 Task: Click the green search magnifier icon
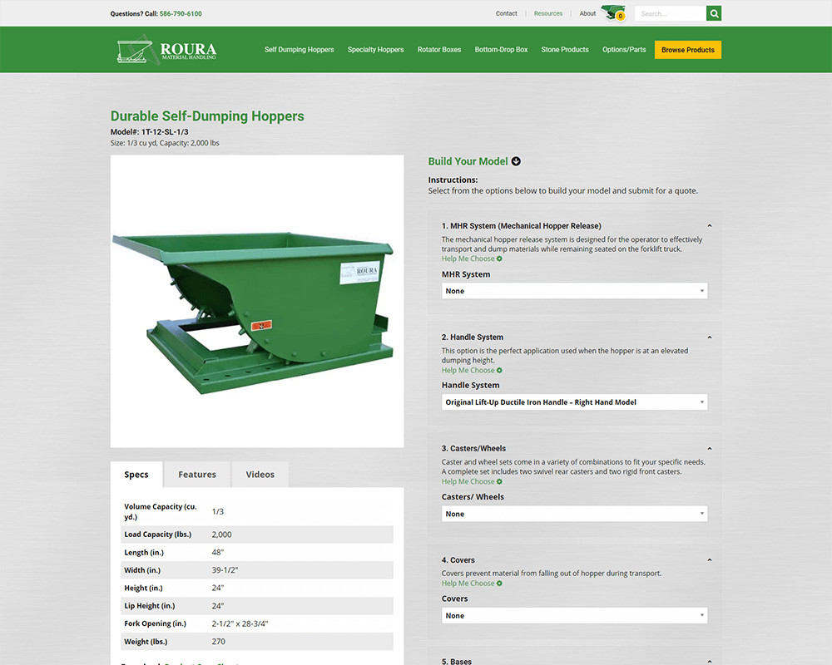(x=714, y=13)
